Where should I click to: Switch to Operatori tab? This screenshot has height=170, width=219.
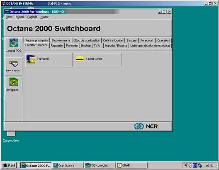pyautogui.click(x=163, y=40)
